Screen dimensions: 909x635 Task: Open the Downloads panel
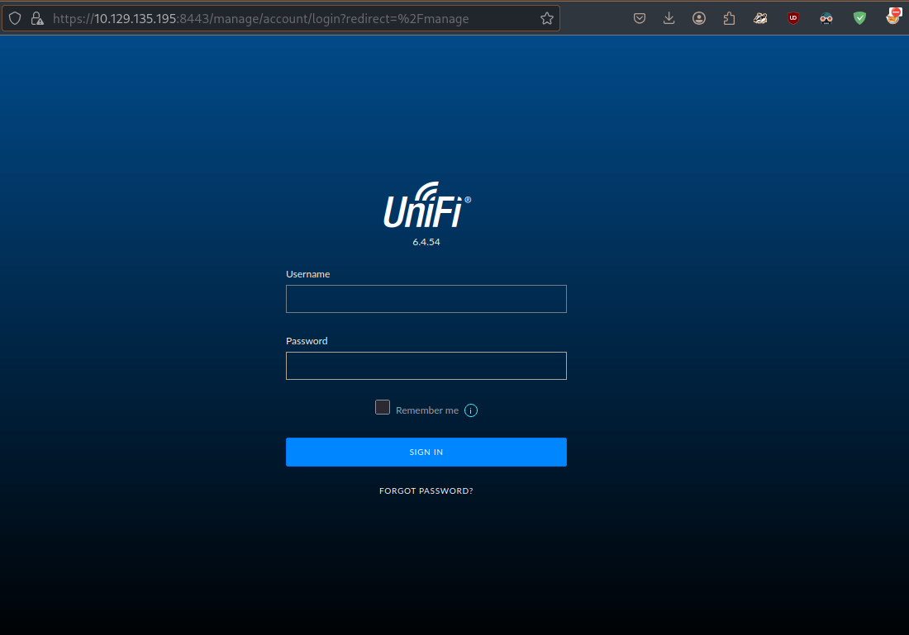(x=669, y=18)
